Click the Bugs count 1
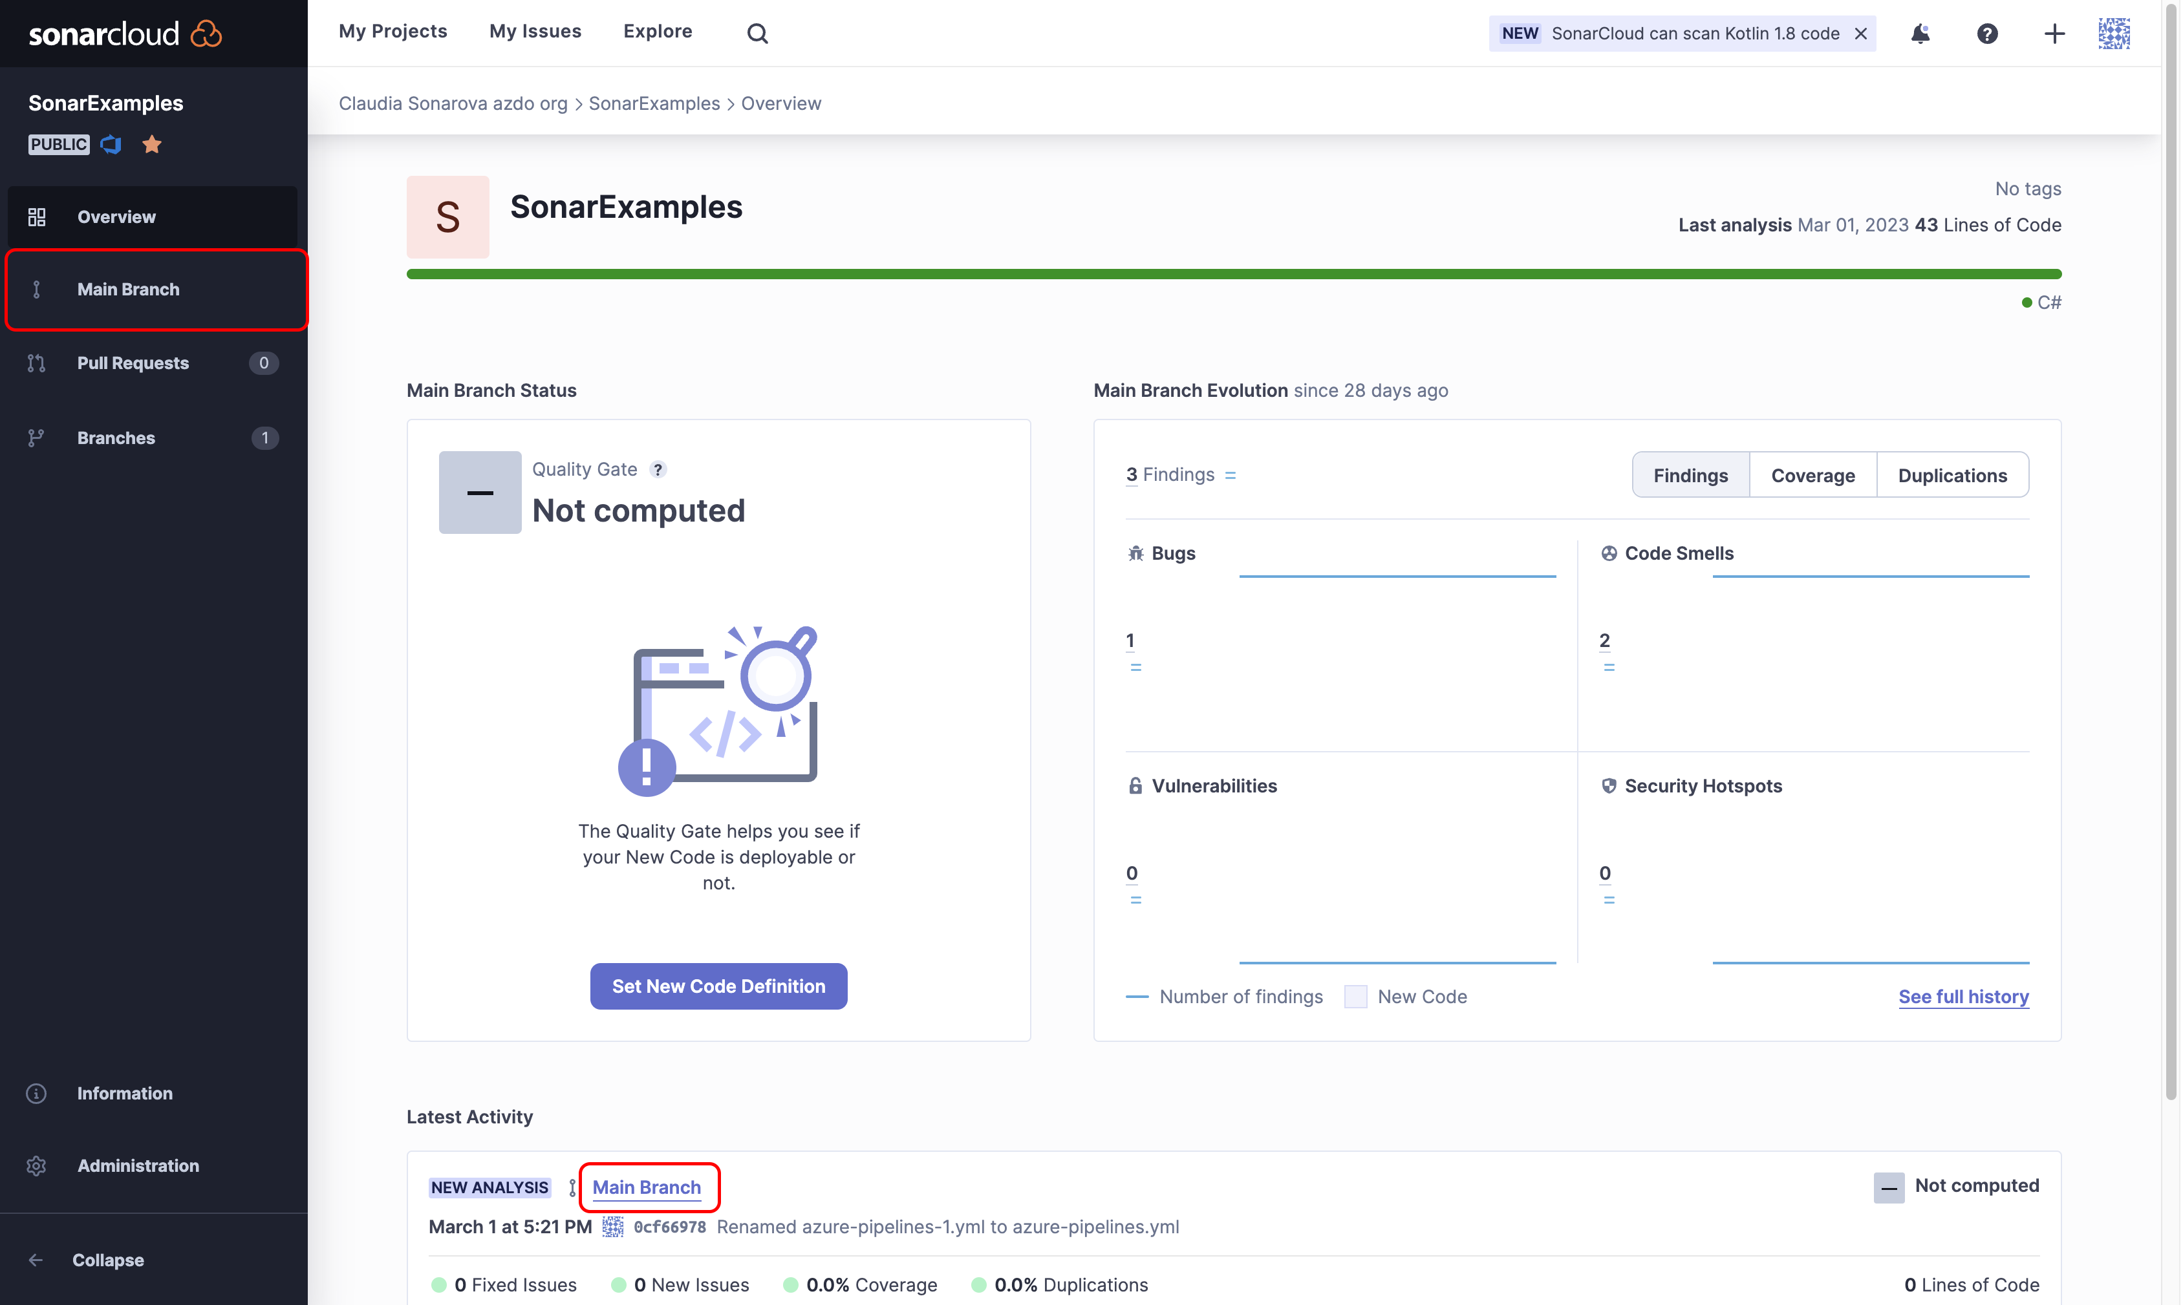Image resolution: width=2183 pixels, height=1305 pixels. (x=1130, y=641)
